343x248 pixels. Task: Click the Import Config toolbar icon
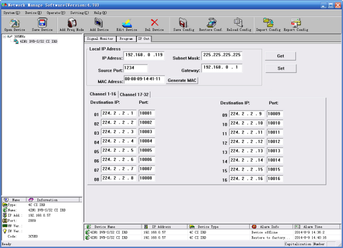268,22
